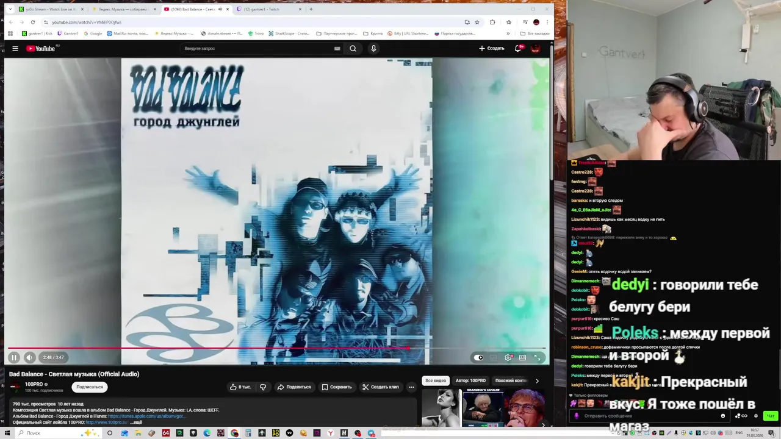Open the on-screen keyboard in search box
This screenshot has height=439, width=781.
click(337, 48)
